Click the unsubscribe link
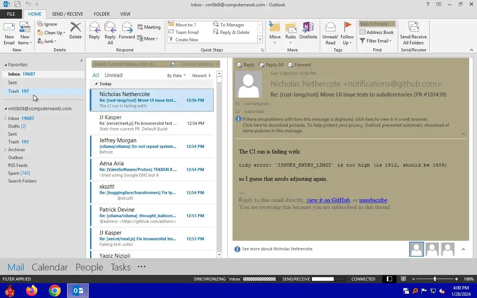Image resolution: width=477 pixels, height=298 pixels. tap(373, 200)
